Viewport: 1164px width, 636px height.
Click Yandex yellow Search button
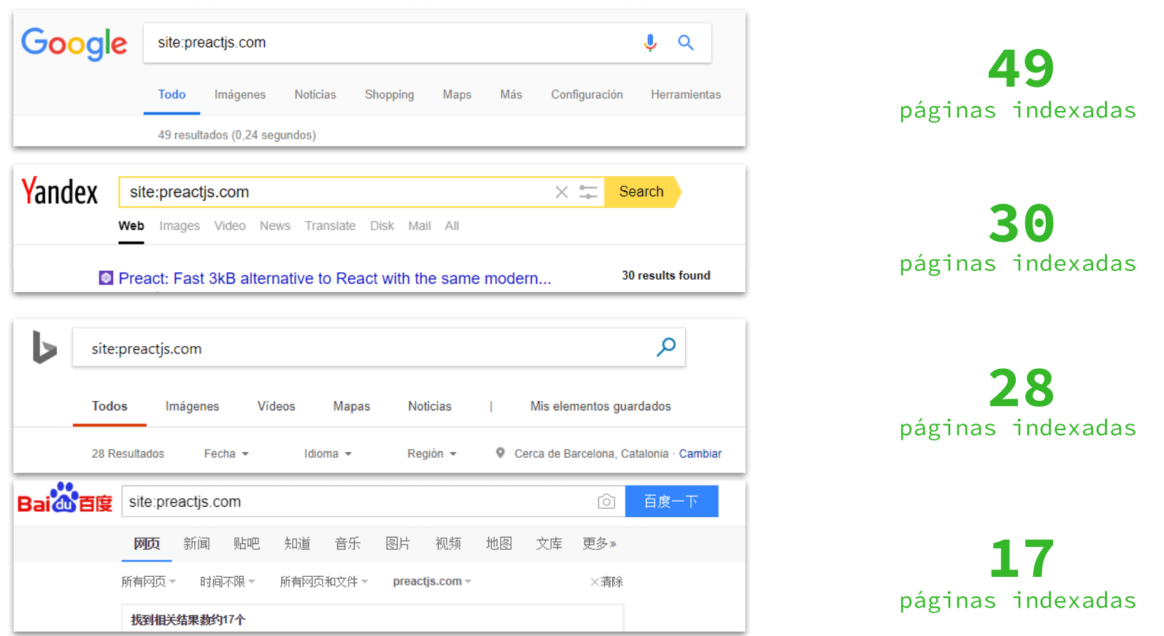[x=643, y=192]
